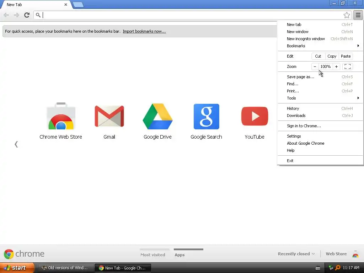Select New tab from the menu
The image size is (364, 273).
tap(320, 25)
